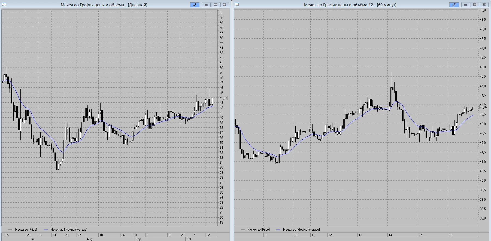Select the Price legend entry in the daily chart
Screen dimensions: 491x241
click(x=23, y=230)
